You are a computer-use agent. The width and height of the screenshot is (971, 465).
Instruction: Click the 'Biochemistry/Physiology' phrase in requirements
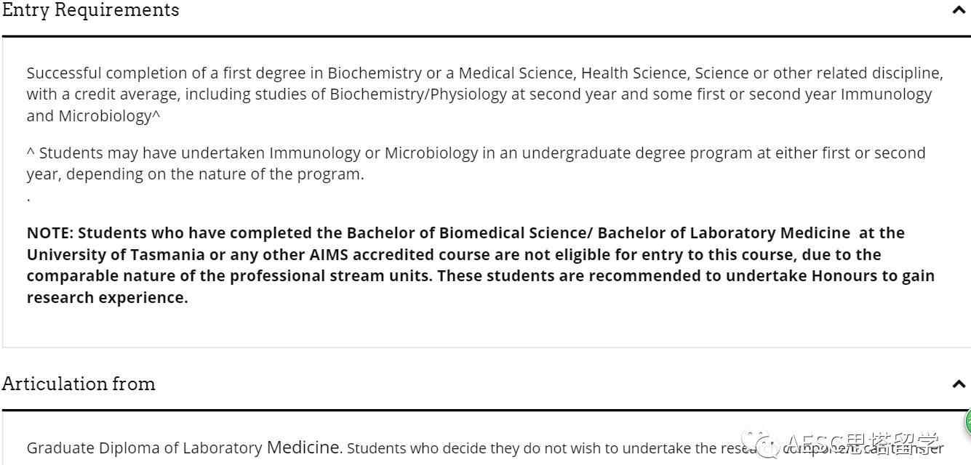(418, 94)
